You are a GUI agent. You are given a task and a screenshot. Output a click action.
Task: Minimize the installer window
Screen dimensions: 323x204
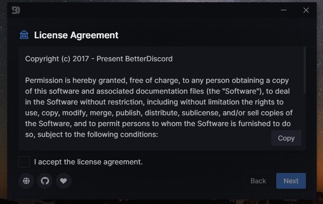pos(284,10)
